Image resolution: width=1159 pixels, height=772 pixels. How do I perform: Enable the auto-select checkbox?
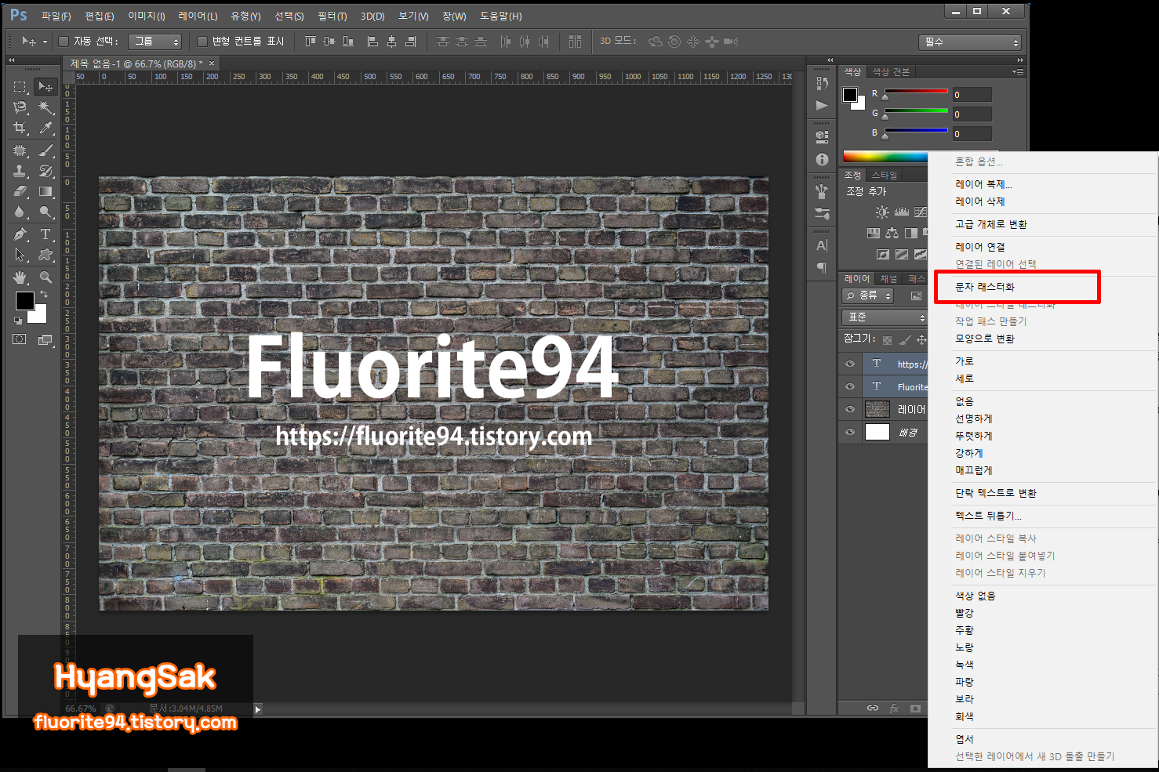(x=64, y=42)
